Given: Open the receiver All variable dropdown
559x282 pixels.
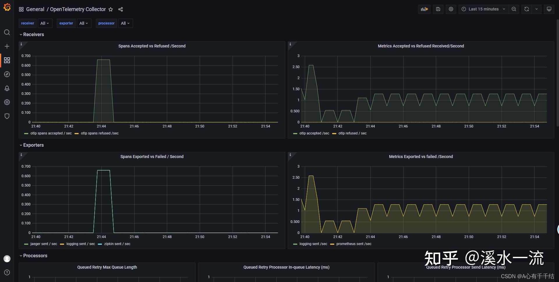Looking at the screenshot, I should pos(45,23).
